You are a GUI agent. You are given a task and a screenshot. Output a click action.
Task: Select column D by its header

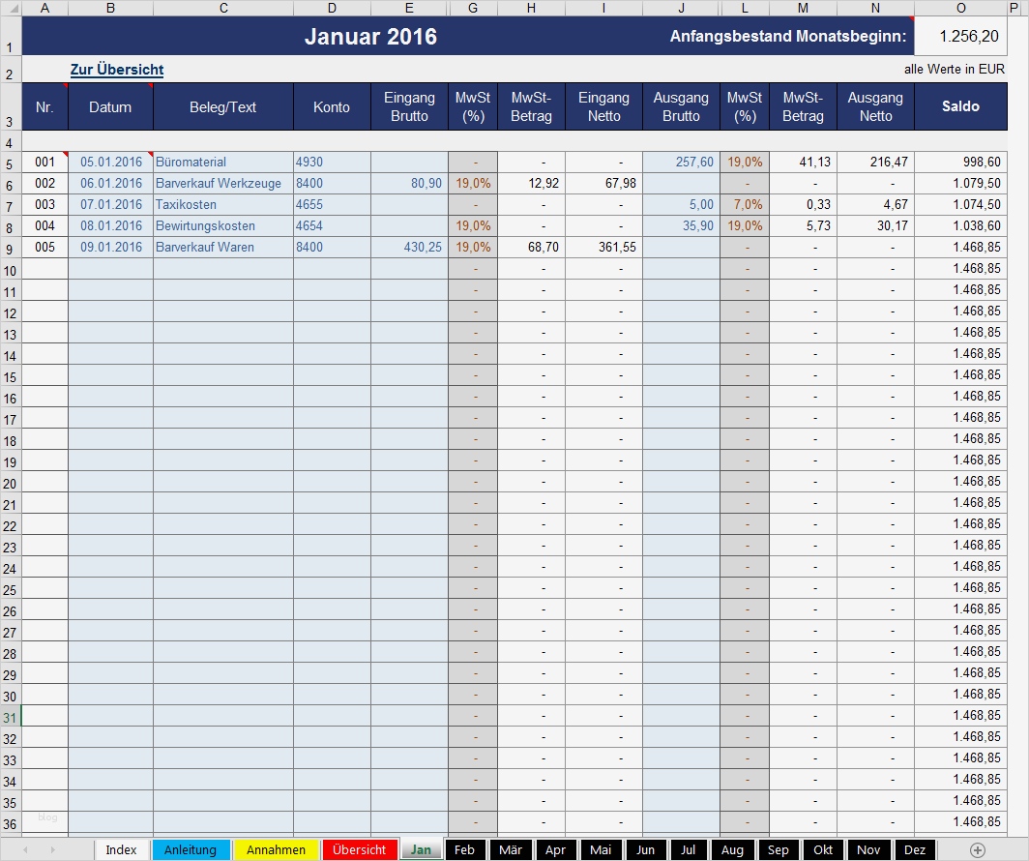(332, 8)
